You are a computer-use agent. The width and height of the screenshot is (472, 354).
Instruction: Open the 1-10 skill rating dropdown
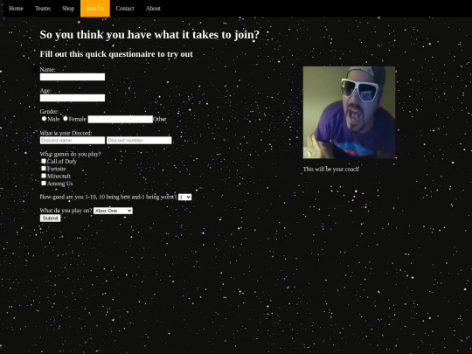[184, 198]
